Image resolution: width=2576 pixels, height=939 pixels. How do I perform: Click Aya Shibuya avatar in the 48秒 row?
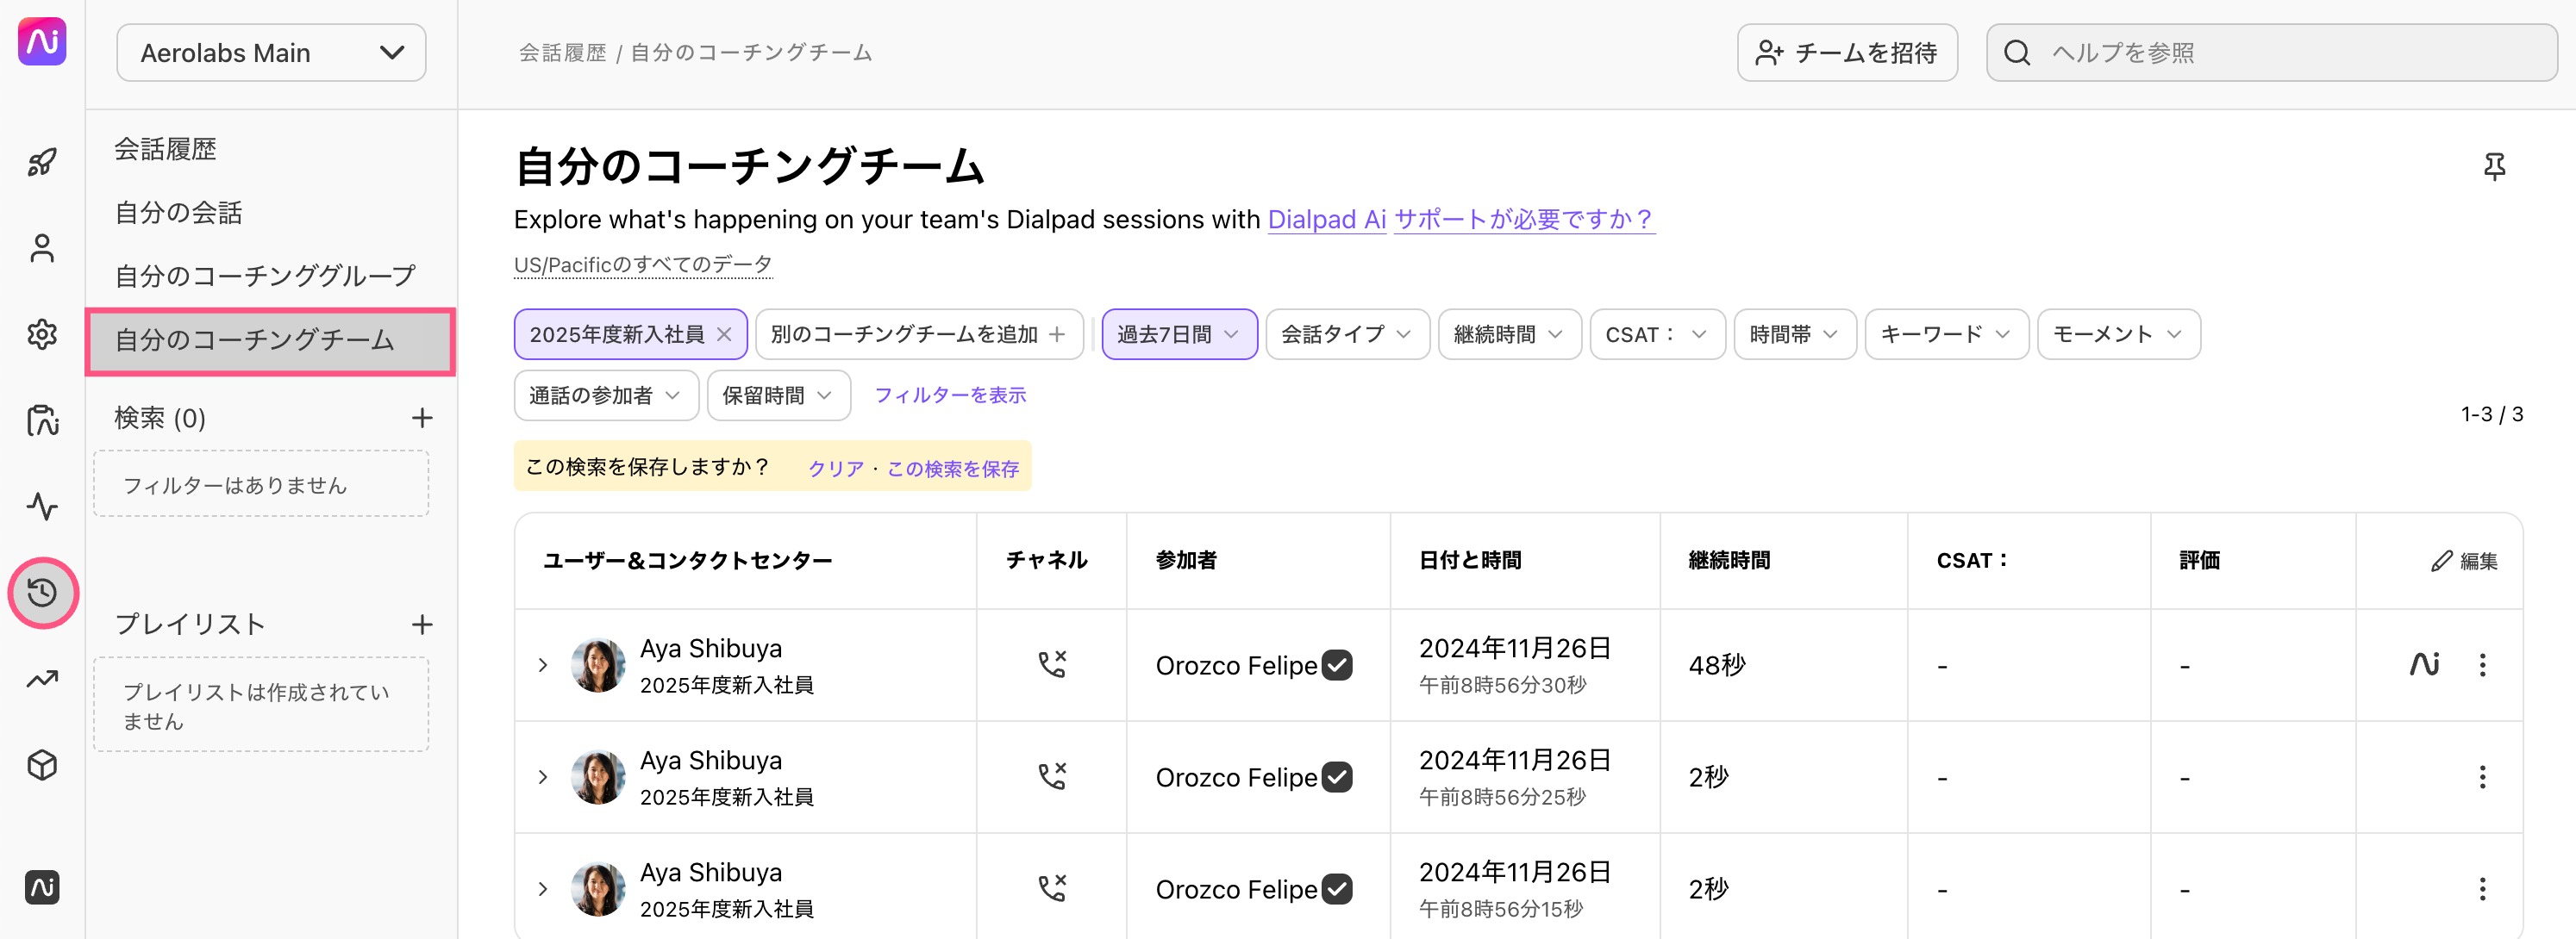[x=598, y=665]
